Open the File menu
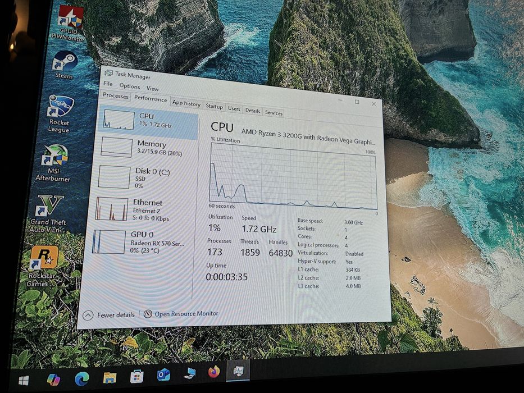Image resolution: width=524 pixels, height=393 pixels. click(108, 84)
